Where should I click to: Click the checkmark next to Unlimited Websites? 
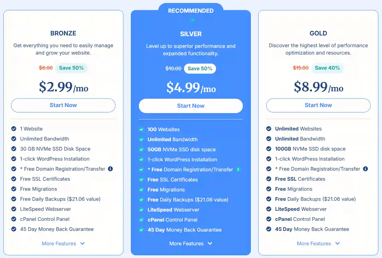(x=269, y=129)
